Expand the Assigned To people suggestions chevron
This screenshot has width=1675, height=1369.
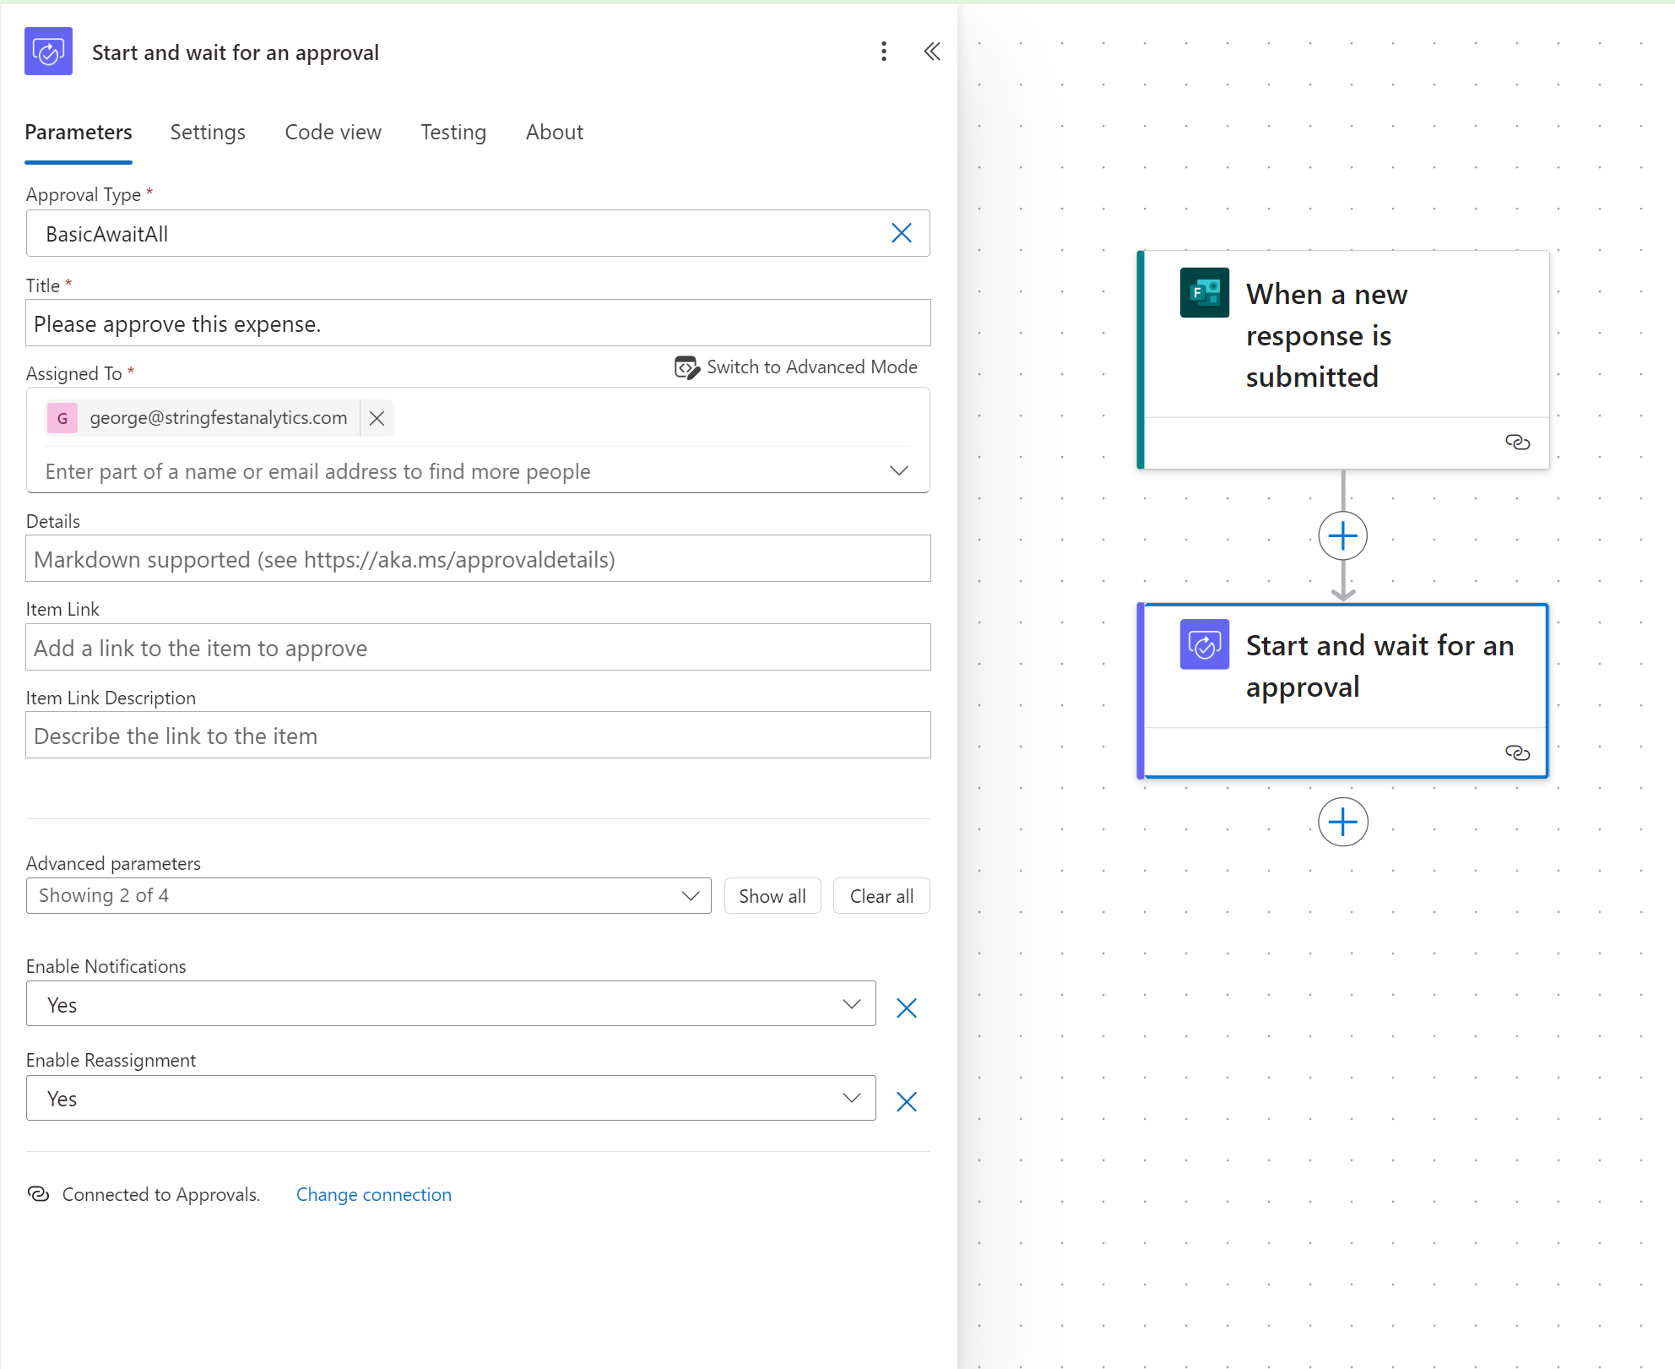(x=898, y=470)
